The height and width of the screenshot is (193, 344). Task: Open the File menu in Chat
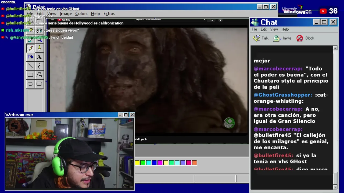[254, 29]
